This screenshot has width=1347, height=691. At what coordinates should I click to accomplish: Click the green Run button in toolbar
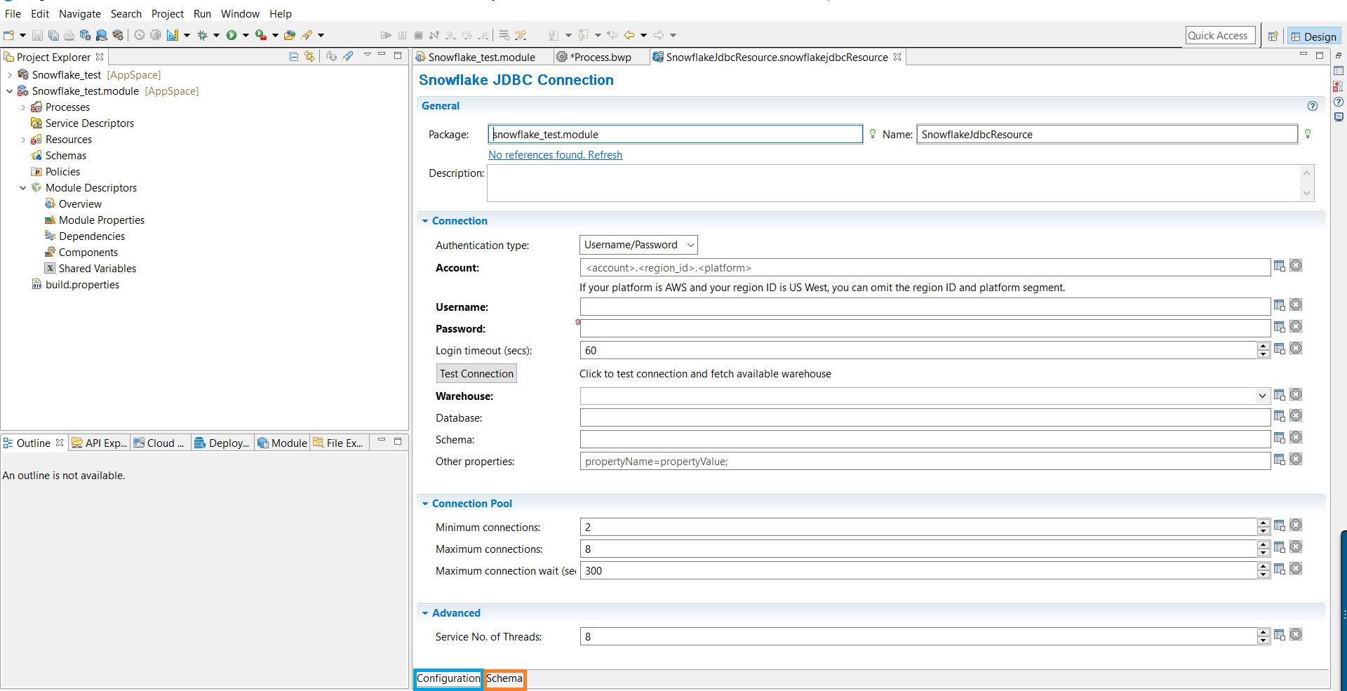[x=231, y=35]
